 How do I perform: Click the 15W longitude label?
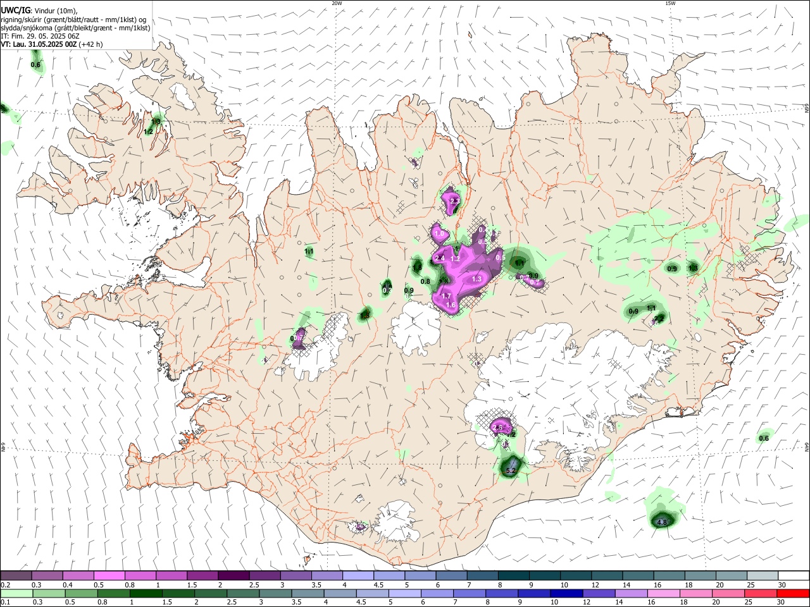point(670,3)
